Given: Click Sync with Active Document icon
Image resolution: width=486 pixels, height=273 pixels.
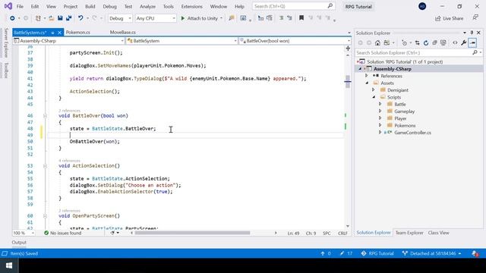Looking at the screenshot, I should point(417,42).
